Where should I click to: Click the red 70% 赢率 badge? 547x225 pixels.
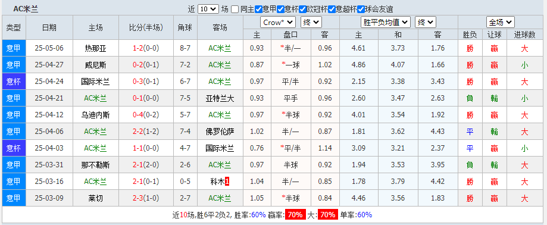pos(295,215)
